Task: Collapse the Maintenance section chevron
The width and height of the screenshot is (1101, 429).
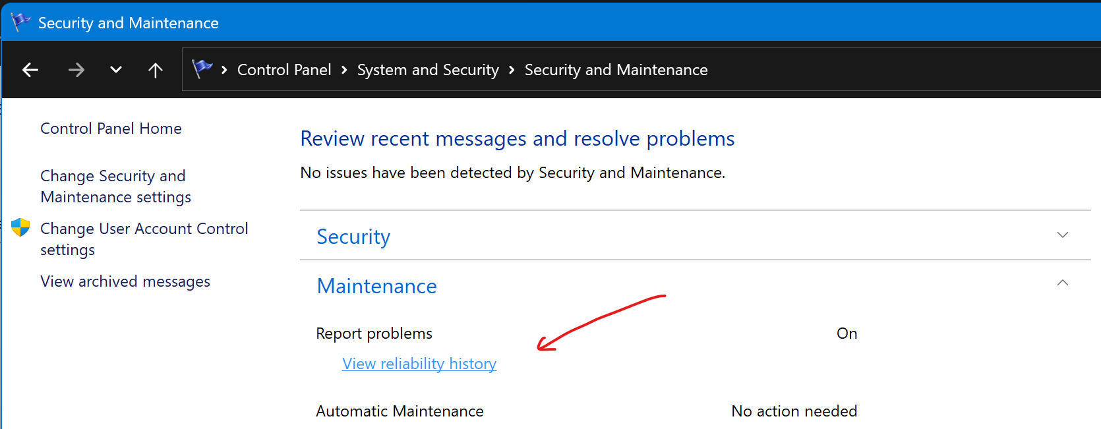Action: point(1062,283)
